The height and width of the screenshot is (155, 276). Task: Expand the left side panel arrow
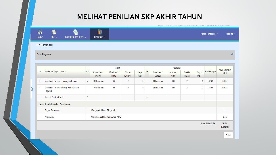pos(32,89)
